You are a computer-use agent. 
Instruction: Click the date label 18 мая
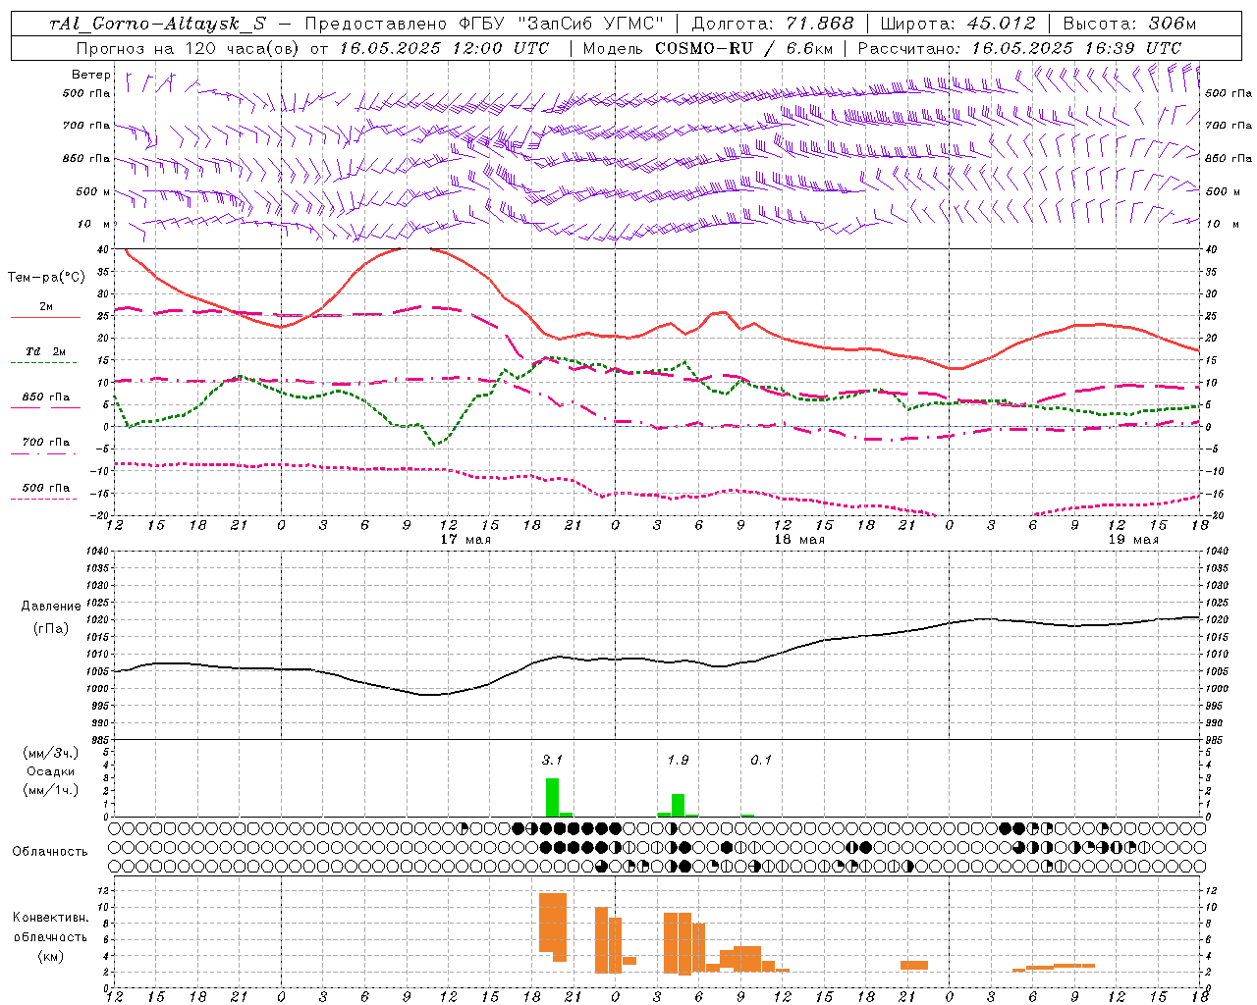click(x=799, y=540)
